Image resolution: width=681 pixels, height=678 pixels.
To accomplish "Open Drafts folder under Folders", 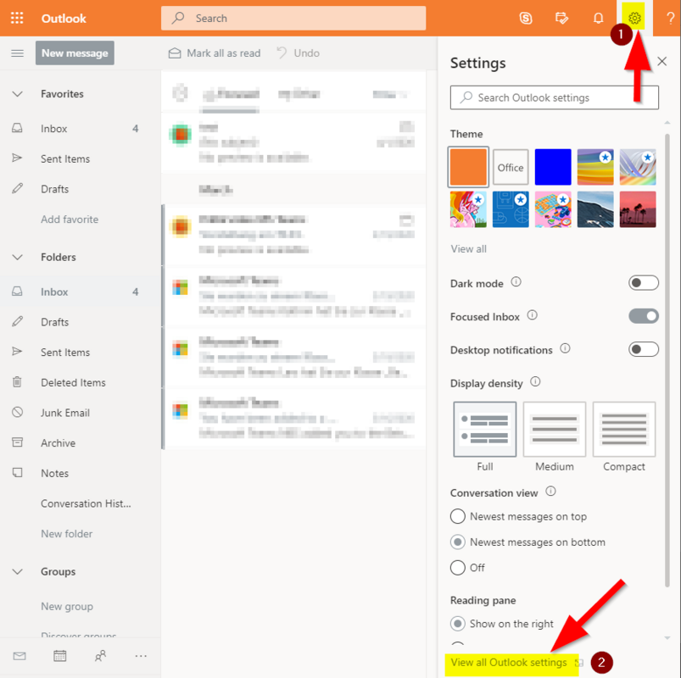I will [x=81, y=322].
